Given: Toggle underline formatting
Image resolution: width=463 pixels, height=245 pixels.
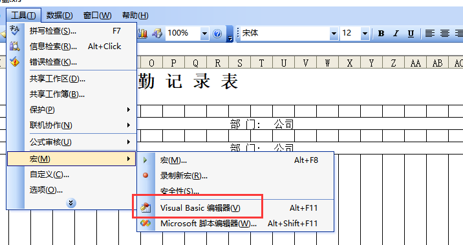Looking at the screenshot, I should (411, 34).
